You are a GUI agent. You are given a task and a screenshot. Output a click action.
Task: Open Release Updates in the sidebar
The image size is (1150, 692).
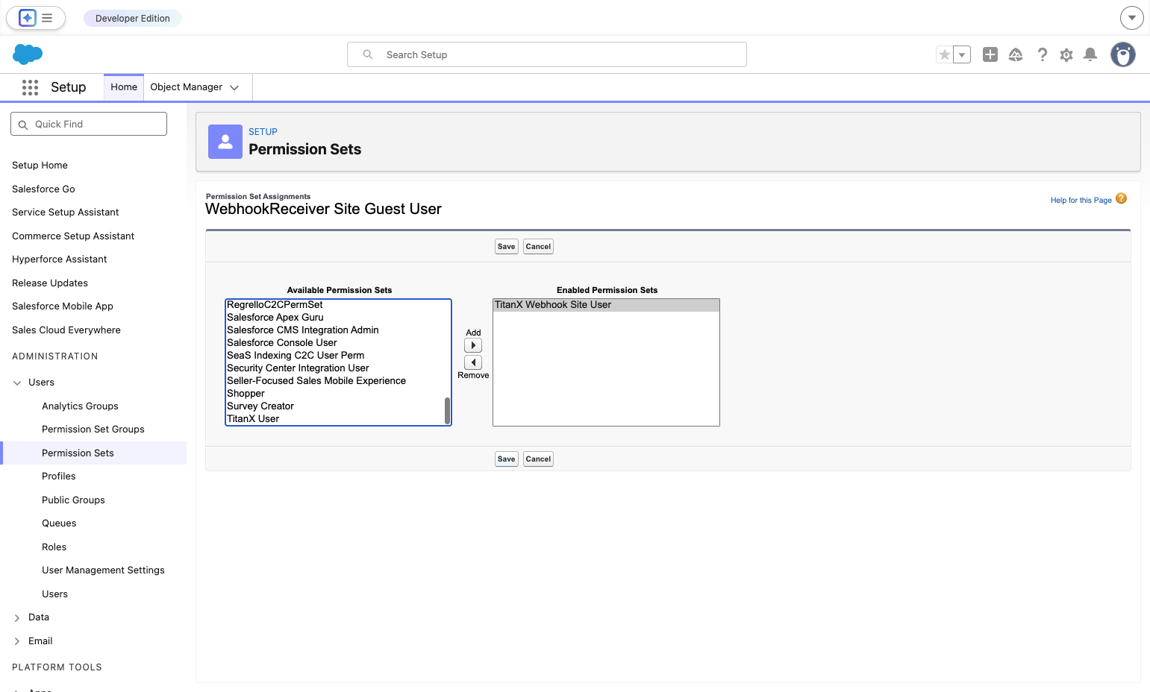[x=50, y=283]
